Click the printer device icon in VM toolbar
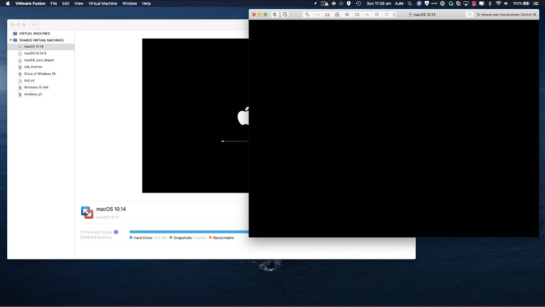Viewport: 545px width, 307px height. coord(377,15)
